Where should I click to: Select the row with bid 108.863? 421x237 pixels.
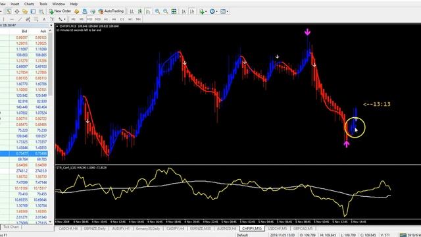pos(24,55)
